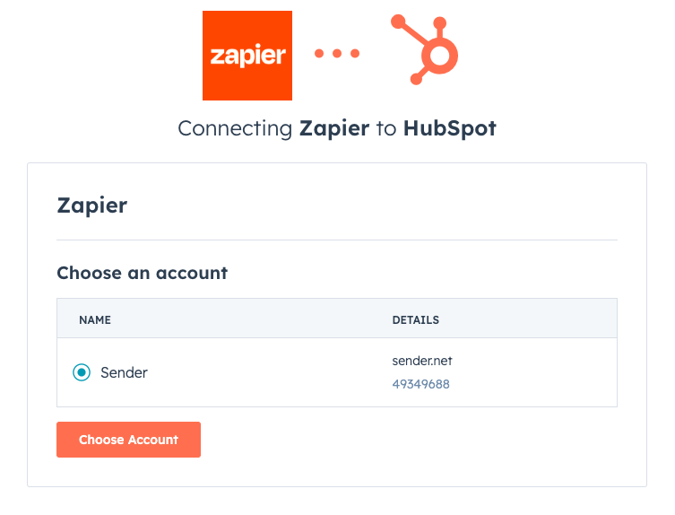Click the DETAILS column header
This screenshot has height=515, width=675.
tap(415, 319)
